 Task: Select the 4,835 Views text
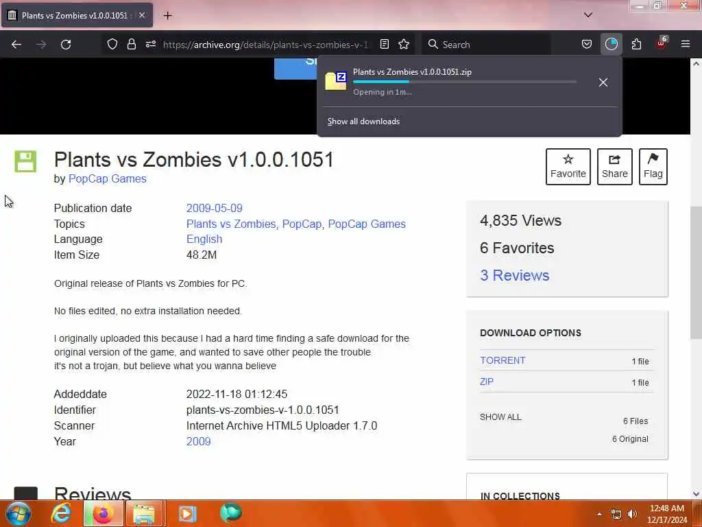[x=520, y=220]
